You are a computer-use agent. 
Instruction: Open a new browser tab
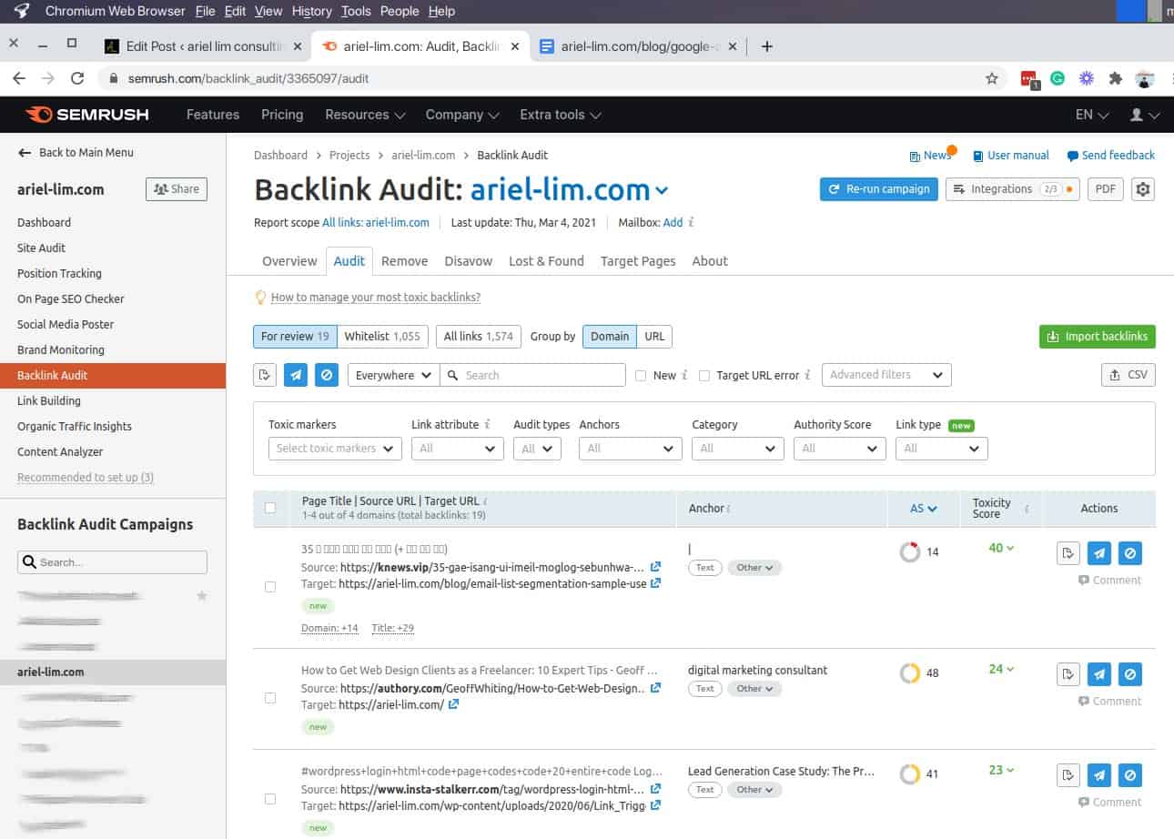click(766, 46)
